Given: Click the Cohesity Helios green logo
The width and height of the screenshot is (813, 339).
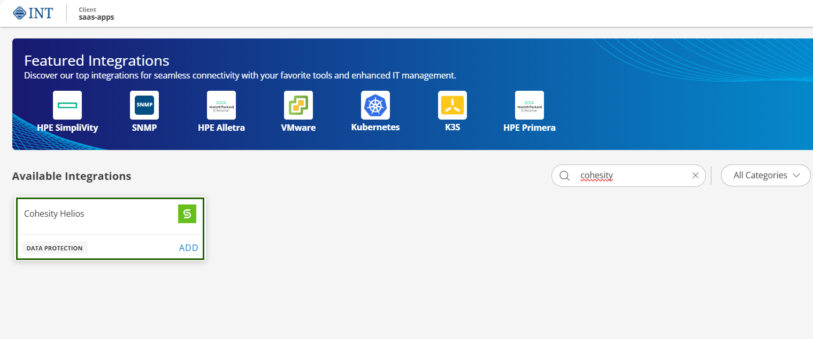Looking at the screenshot, I should [x=187, y=214].
